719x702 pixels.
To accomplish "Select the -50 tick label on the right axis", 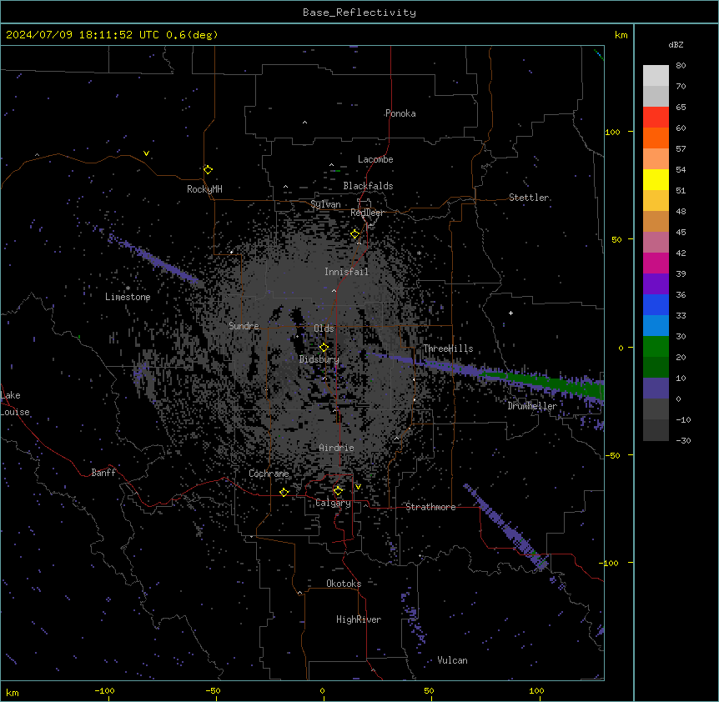I will point(612,455).
